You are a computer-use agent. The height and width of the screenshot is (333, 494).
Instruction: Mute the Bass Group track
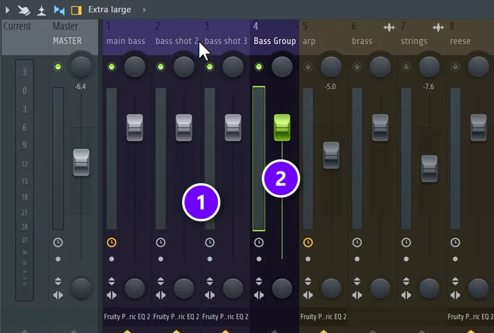(x=259, y=67)
